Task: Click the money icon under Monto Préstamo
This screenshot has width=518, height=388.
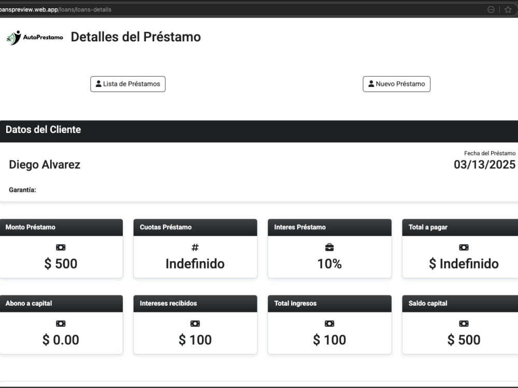Action: (x=61, y=247)
